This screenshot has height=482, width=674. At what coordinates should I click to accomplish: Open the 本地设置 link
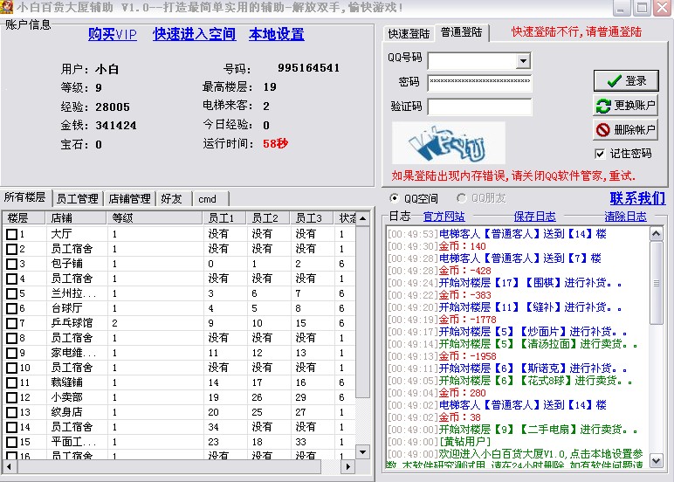click(277, 34)
